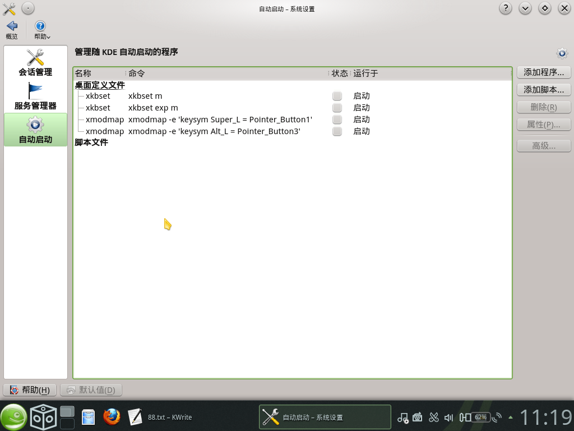Expand hidden system tray icons

[510, 418]
